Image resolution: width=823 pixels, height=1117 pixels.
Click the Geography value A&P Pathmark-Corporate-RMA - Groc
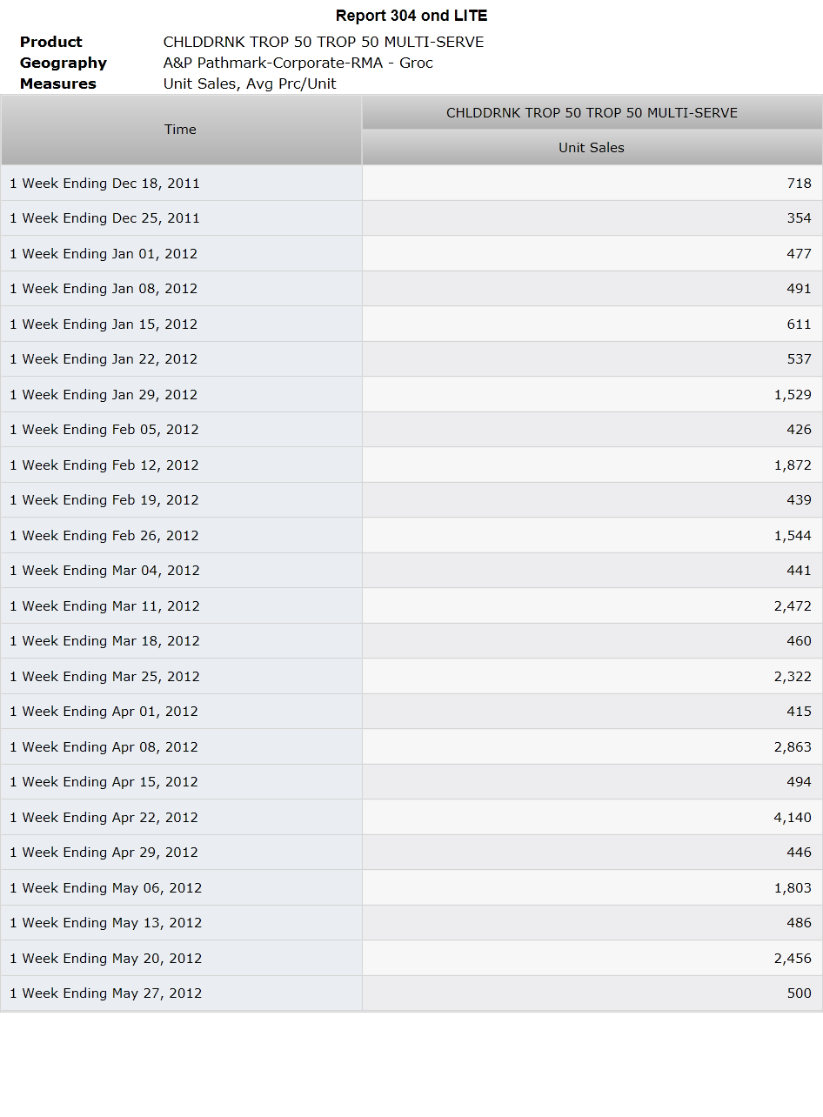point(298,63)
